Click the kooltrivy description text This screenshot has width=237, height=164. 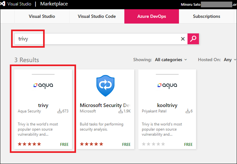pos(162,129)
